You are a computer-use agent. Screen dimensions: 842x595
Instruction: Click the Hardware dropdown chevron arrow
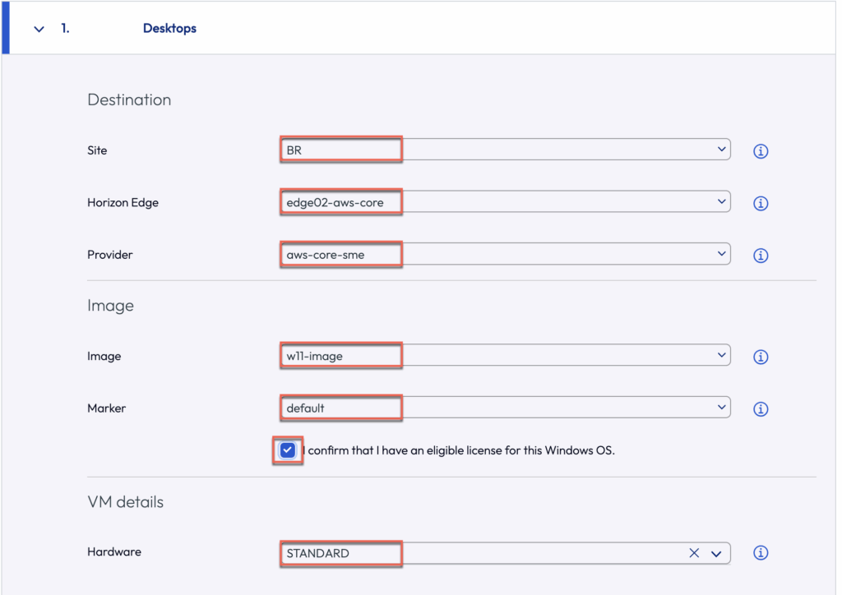click(x=716, y=554)
